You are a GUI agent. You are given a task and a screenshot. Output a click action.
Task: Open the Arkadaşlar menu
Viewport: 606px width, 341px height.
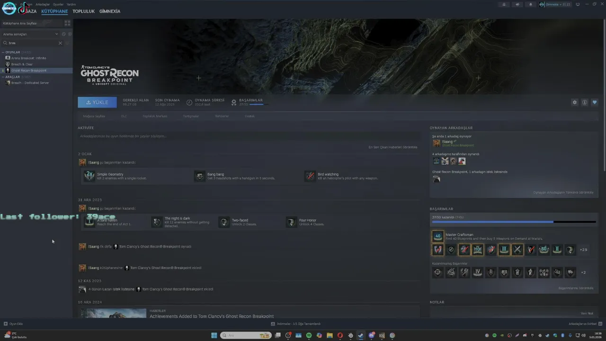[x=43, y=4]
